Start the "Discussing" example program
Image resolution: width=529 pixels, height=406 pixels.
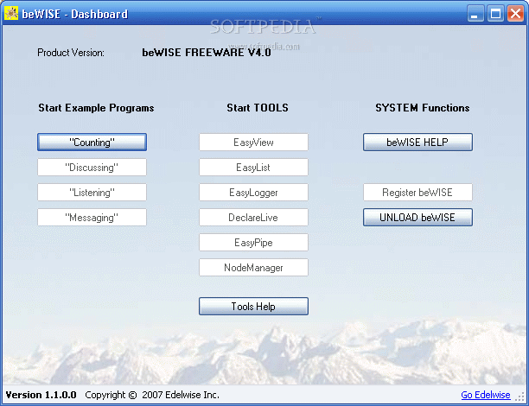point(92,168)
